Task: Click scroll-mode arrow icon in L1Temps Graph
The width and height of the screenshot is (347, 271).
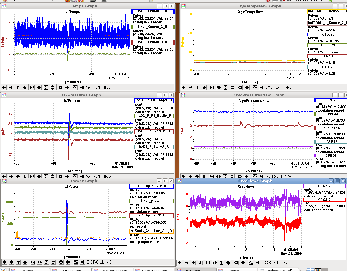Action: (x=82, y=87)
